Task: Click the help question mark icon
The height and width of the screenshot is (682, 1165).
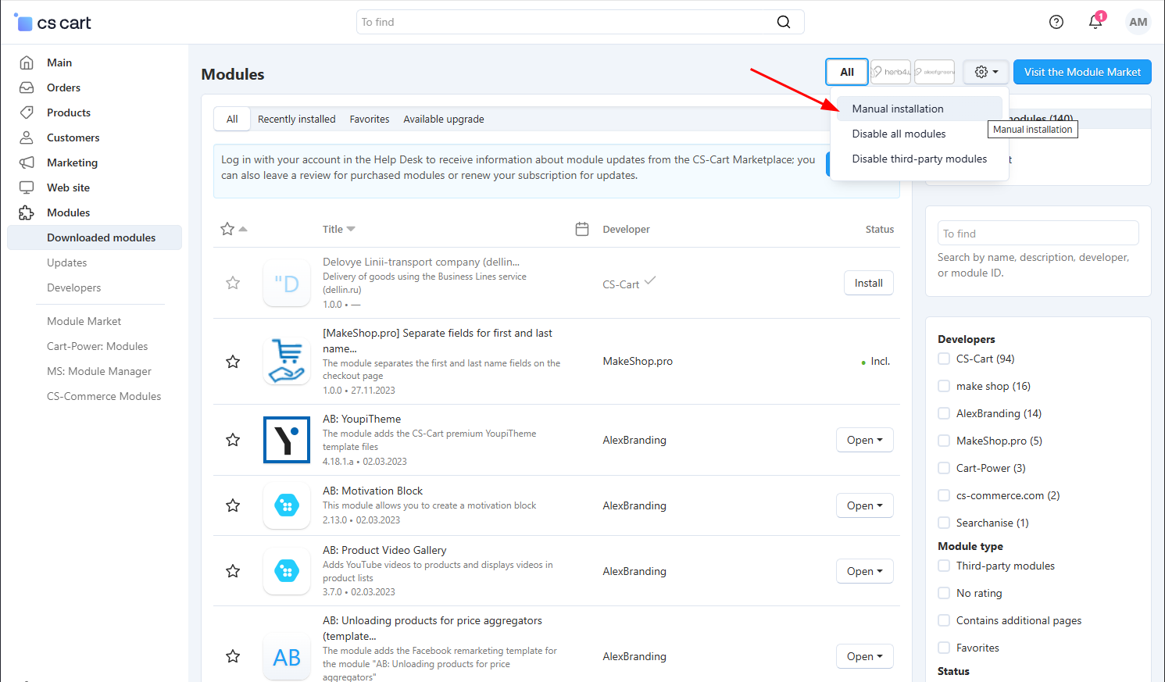Action: pyautogui.click(x=1056, y=22)
